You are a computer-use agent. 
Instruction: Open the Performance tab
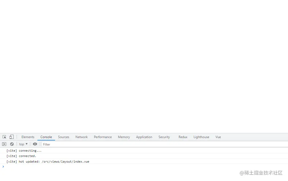[x=103, y=137]
